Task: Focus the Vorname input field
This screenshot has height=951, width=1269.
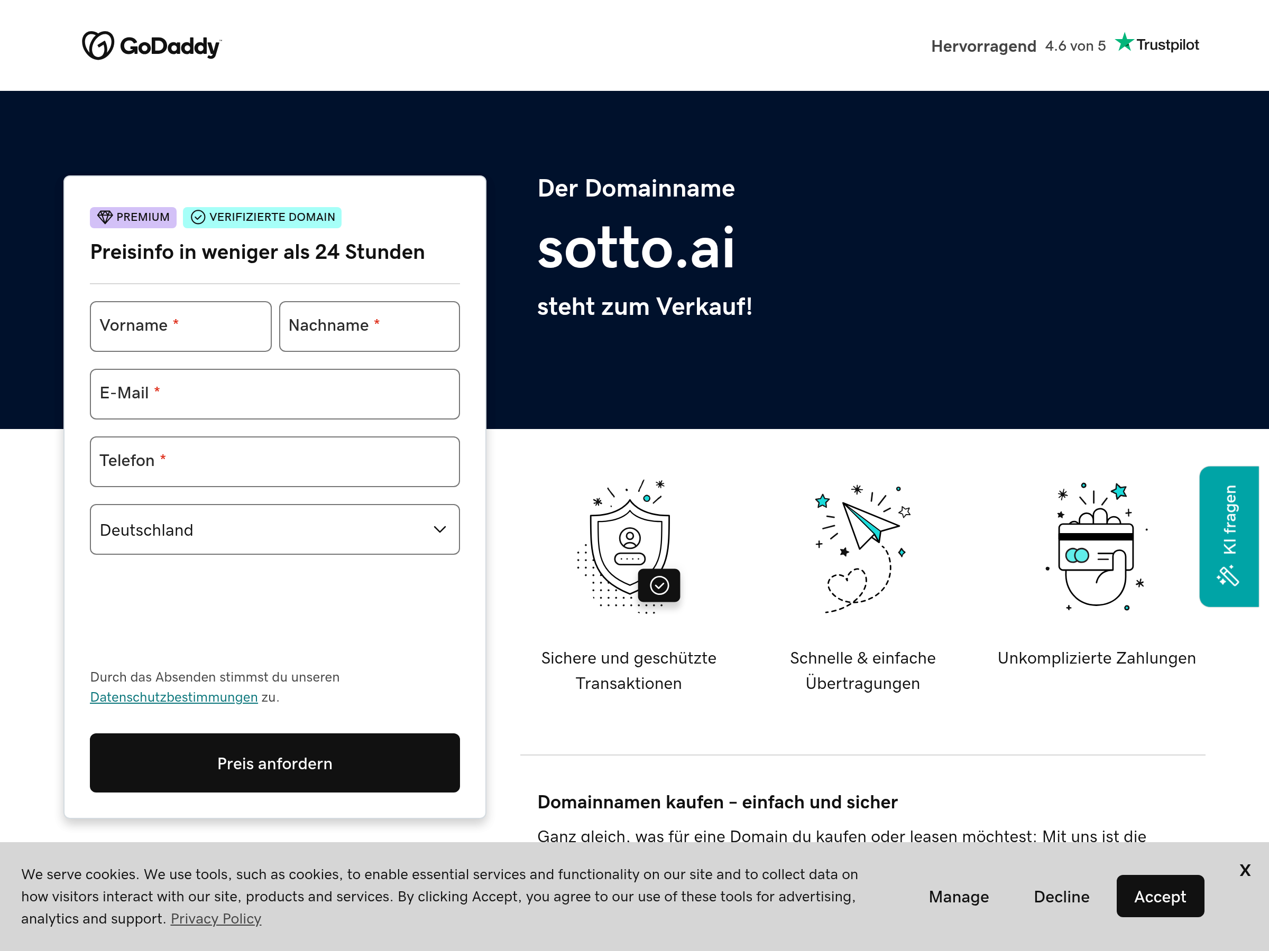Action: coord(181,326)
